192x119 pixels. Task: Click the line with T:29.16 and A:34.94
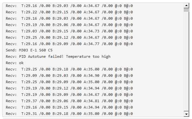pyautogui.click(x=69, y=107)
